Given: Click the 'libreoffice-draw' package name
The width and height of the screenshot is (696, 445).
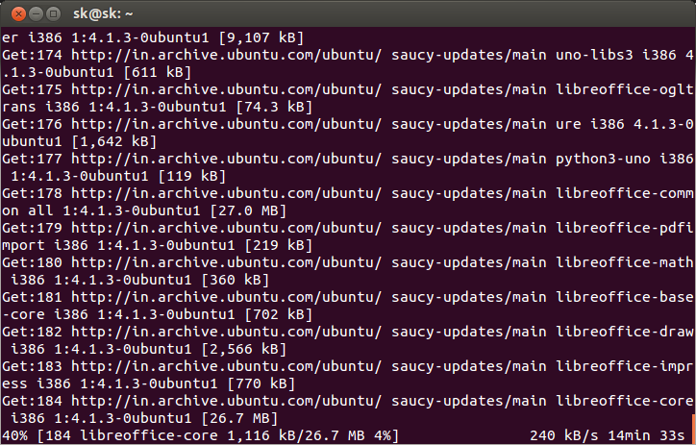Looking at the screenshot, I should tap(625, 332).
